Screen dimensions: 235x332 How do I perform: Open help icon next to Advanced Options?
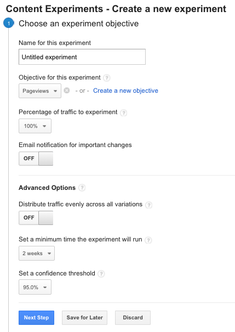[82, 188]
